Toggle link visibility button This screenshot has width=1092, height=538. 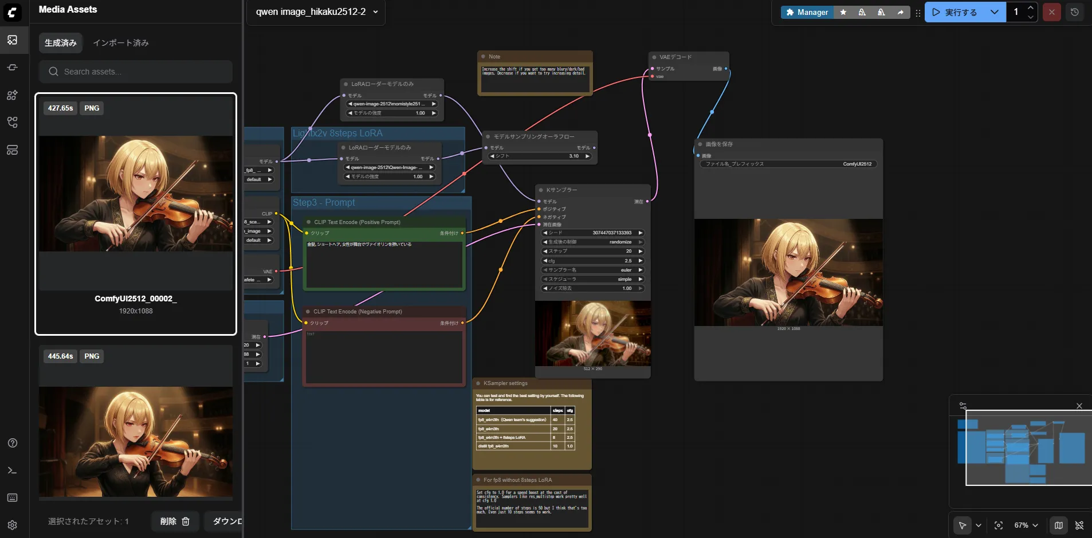[x=1079, y=525]
